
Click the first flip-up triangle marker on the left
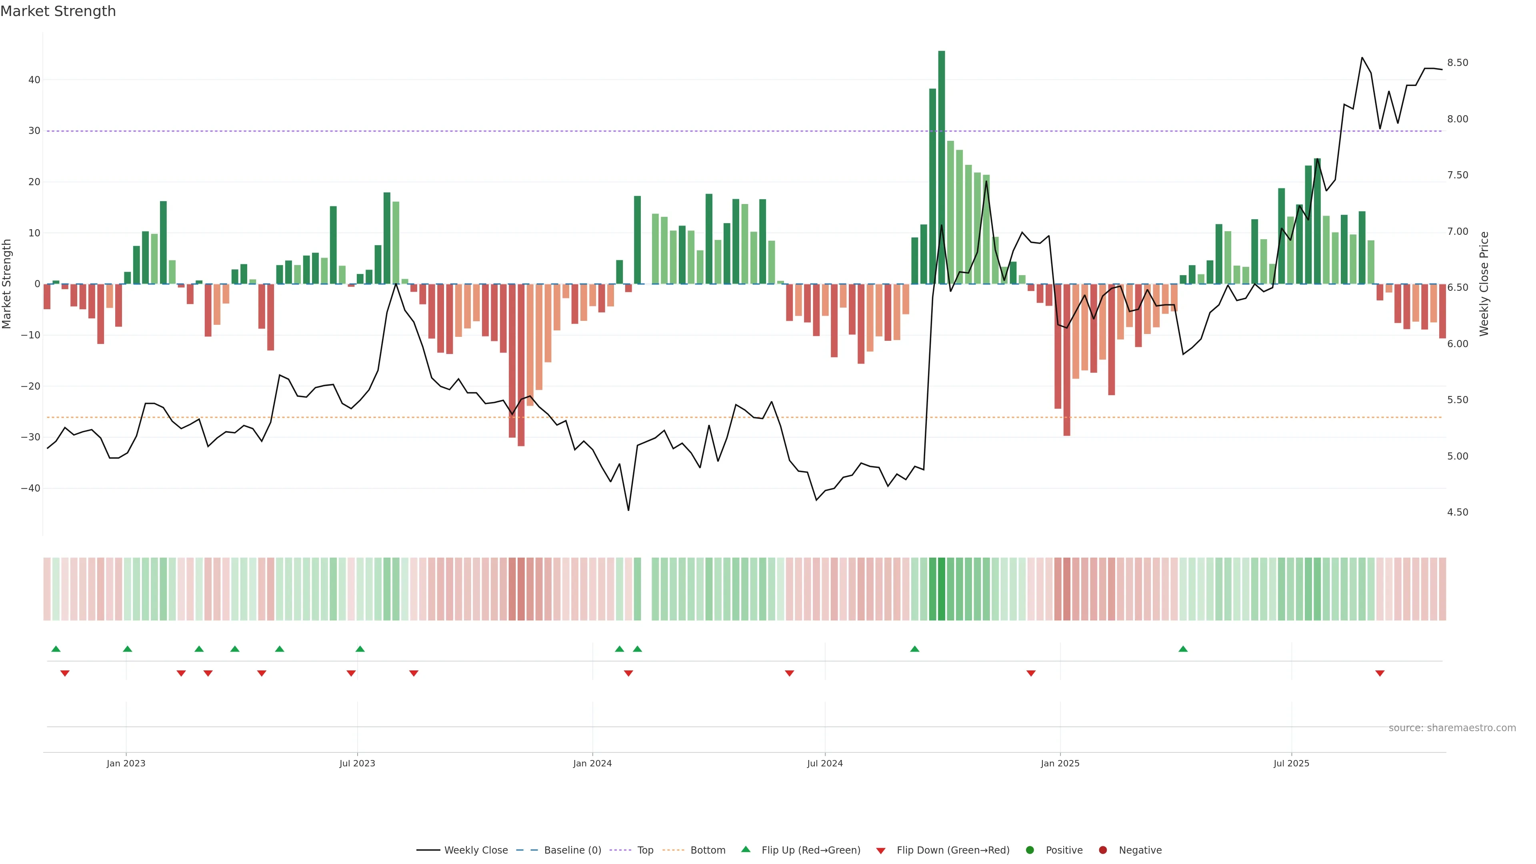point(56,649)
